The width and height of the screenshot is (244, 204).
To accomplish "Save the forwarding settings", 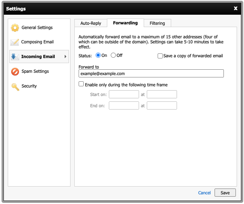I will 225,193.
